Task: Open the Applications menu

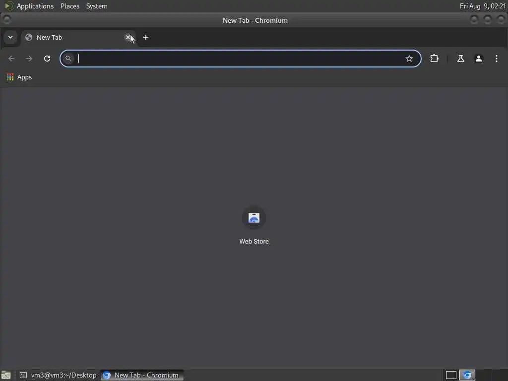Action: pyautogui.click(x=35, y=6)
